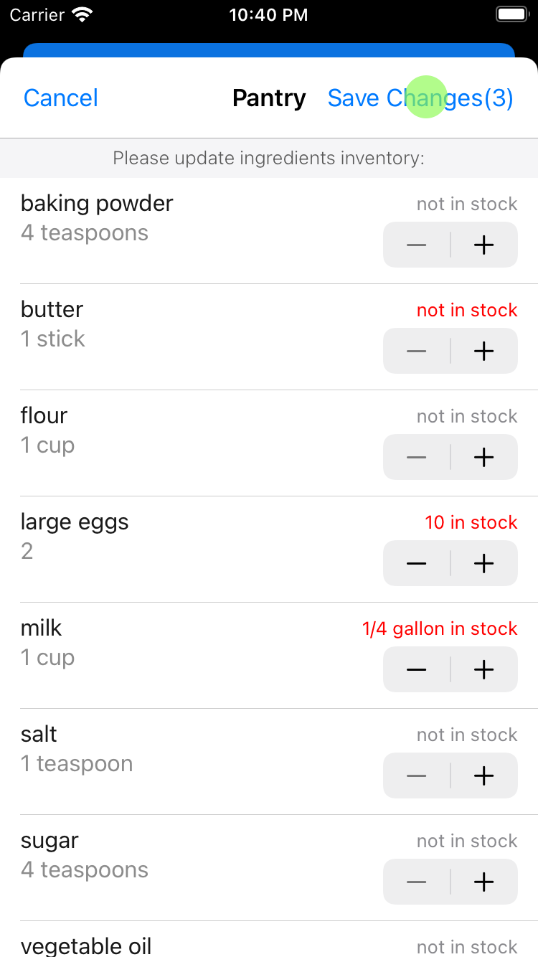
Task: Cancel pantry editing
Action: [61, 98]
